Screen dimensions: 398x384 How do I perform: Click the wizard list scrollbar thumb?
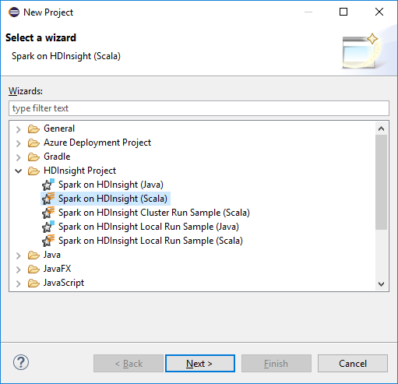(381, 182)
